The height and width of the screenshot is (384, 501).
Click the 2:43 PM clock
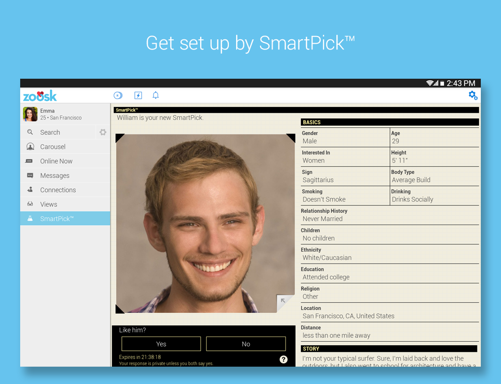[461, 84]
